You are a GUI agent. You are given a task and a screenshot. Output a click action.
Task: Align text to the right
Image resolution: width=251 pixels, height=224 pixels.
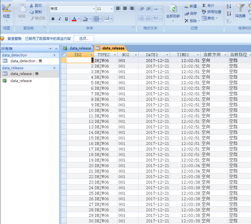click(132, 9)
